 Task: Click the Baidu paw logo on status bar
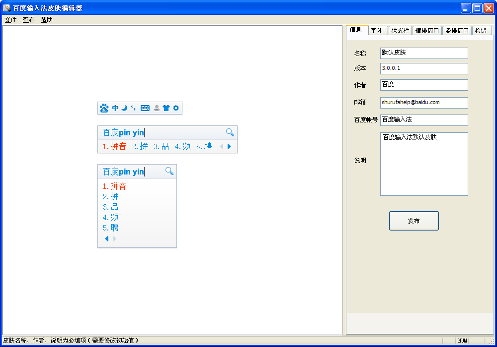coord(104,108)
